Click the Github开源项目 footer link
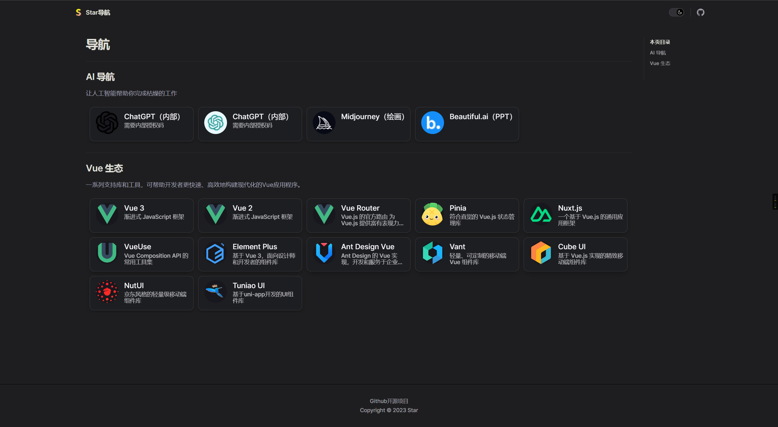Screen dimensions: 778x427 point(389,401)
